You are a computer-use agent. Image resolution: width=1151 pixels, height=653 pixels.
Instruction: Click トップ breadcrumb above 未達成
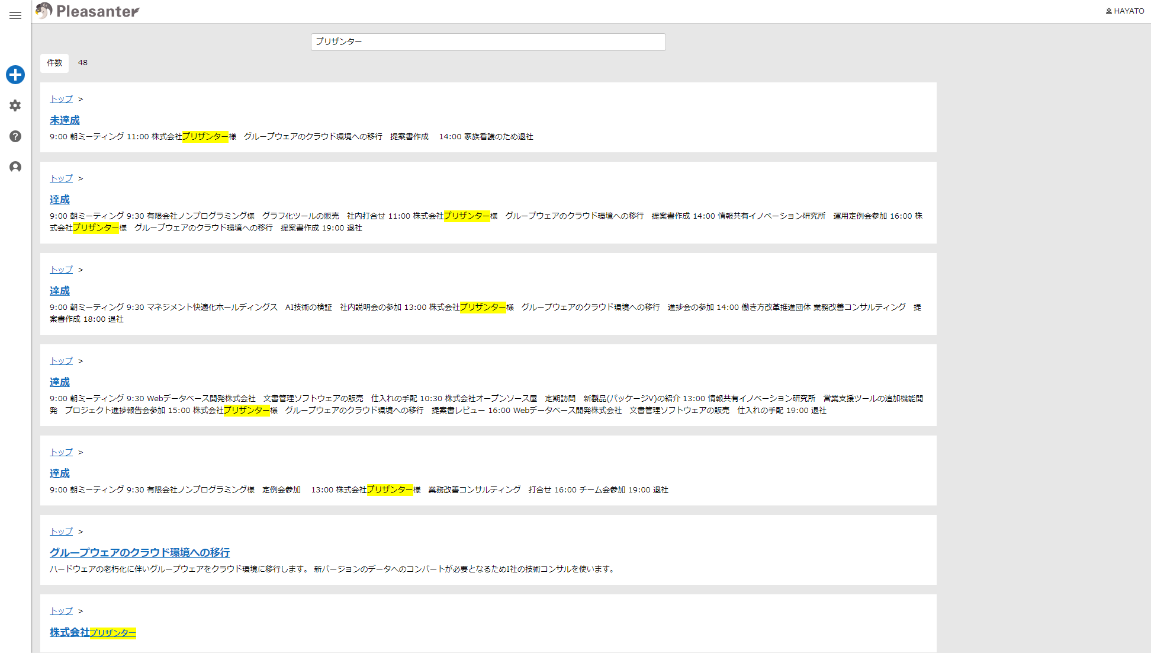[x=62, y=99]
